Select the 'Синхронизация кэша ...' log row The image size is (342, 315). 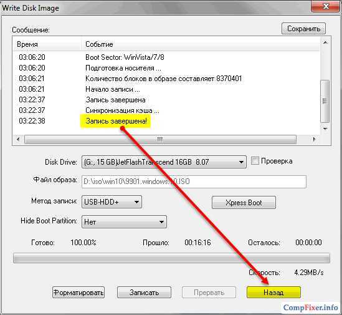pyautogui.click(x=166, y=110)
